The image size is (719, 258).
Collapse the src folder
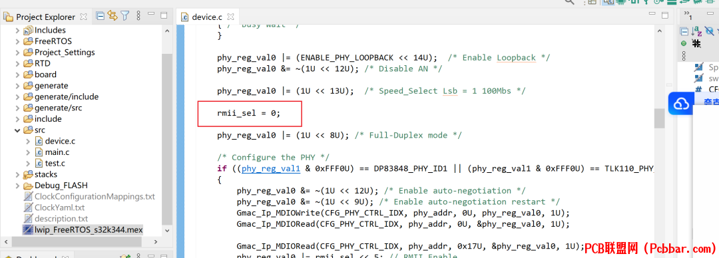point(18,130)
